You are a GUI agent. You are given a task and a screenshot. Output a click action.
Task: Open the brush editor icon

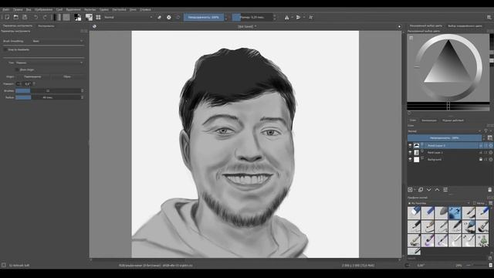(90, 17)
